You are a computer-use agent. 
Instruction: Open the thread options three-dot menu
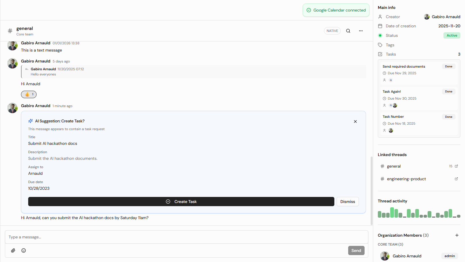pos(361,31)
